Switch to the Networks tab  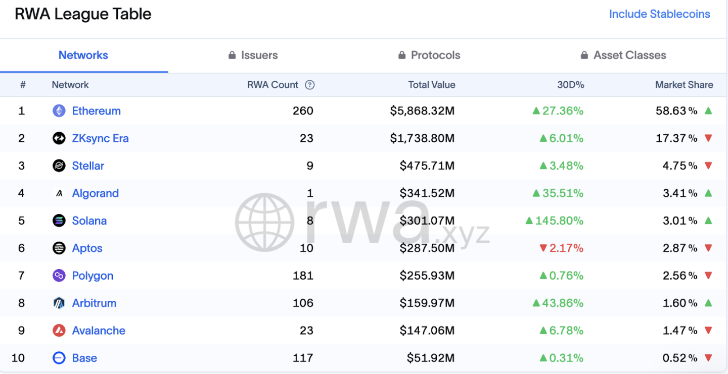(x=83, y=55)
